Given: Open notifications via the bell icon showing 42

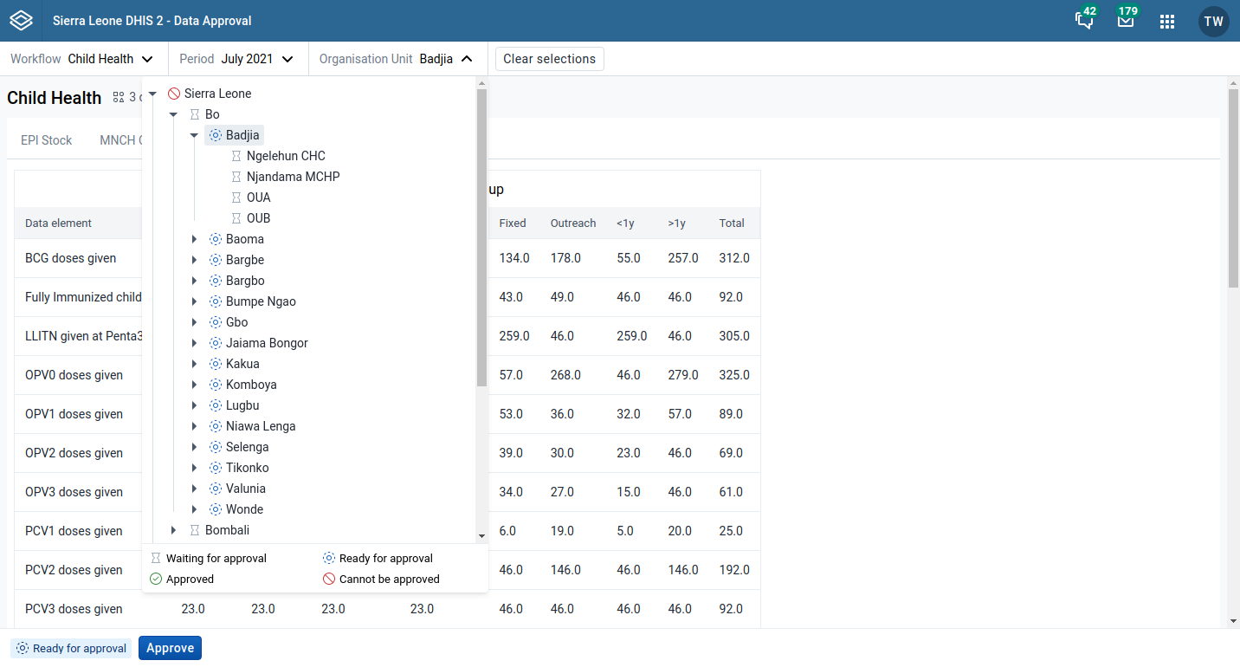Looking at the screenshot, I should point(1084,22).
